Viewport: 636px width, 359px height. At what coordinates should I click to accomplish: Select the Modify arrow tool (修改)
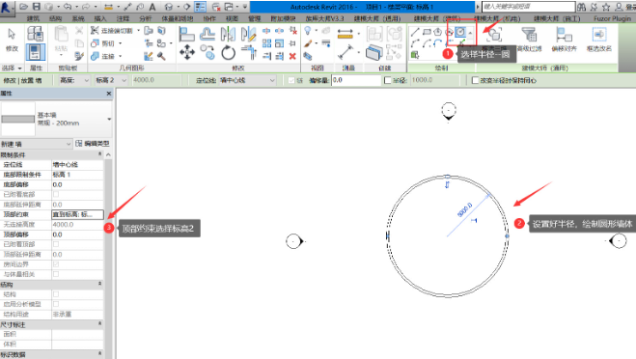point(12,40)
